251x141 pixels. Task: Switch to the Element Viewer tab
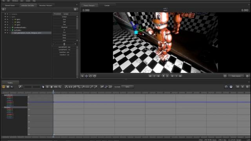10,5
